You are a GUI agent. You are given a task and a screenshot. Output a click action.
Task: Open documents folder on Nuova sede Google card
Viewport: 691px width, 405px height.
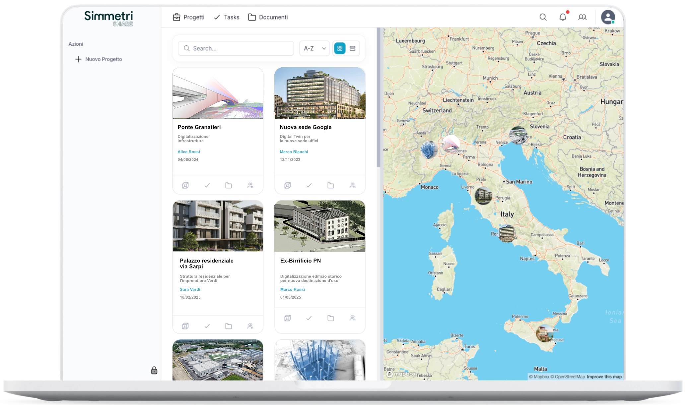331,185
